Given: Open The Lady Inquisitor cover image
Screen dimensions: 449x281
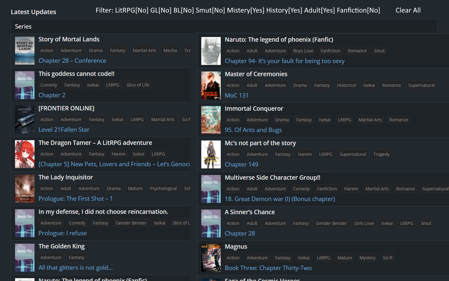Looking at the screenshot, I should (25, 188).
